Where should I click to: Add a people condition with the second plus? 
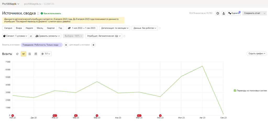pos(93,45)
